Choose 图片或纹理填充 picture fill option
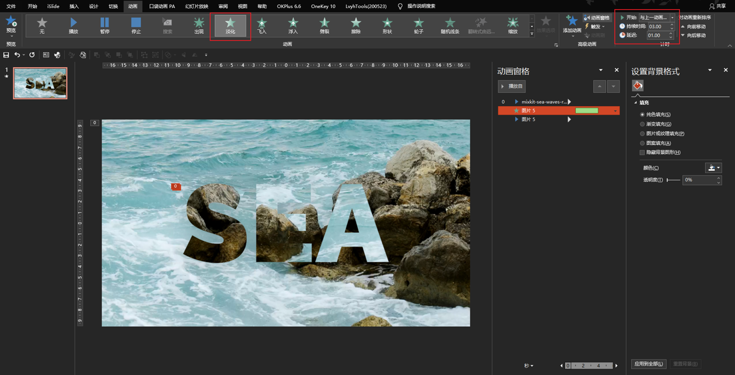 [x=643, y=134]
